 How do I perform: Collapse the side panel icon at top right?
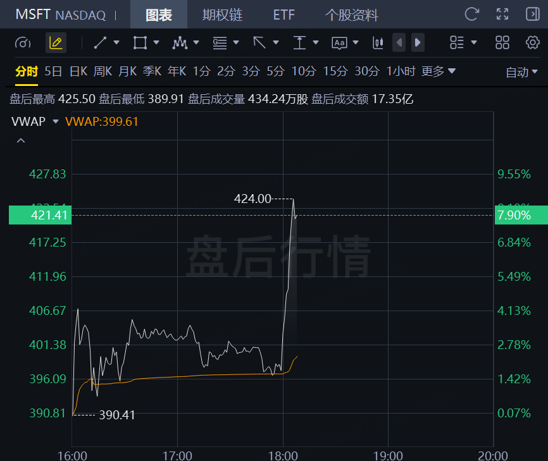533,15
